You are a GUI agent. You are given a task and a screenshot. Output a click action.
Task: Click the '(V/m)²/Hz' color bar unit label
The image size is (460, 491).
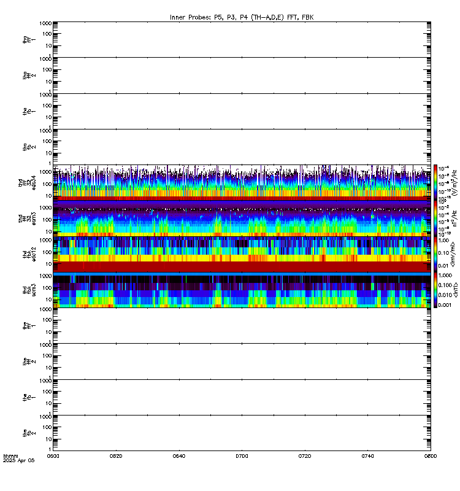(454, 182)
